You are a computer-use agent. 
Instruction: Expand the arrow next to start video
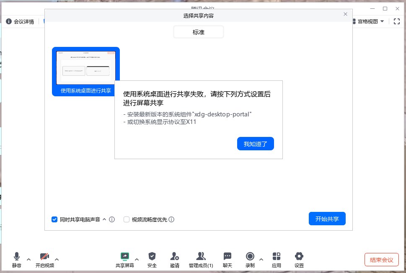(57, 259)
